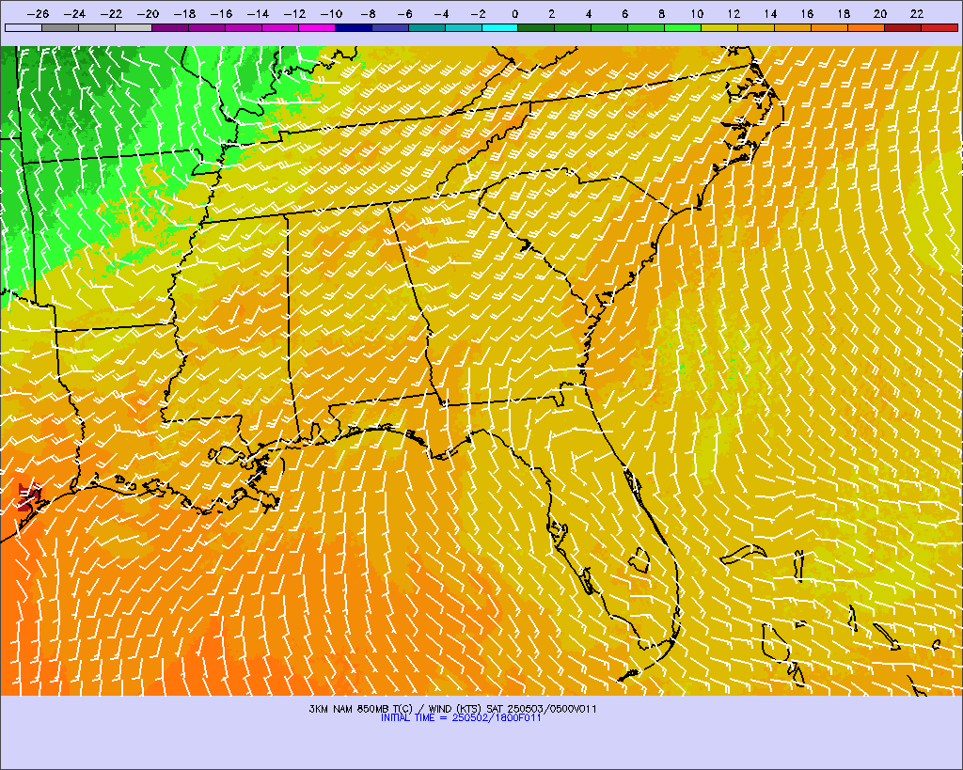Click the '12' legend label

[x=734, y=13]
